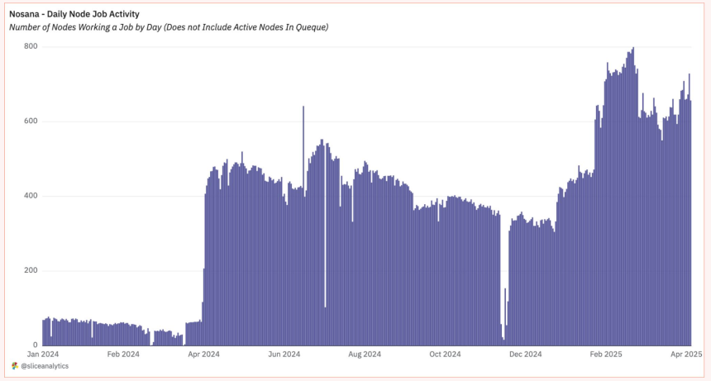Select the Feb 2025 x-axis label
This screenshot has width=711, height=381.
[x=607, y=354]
